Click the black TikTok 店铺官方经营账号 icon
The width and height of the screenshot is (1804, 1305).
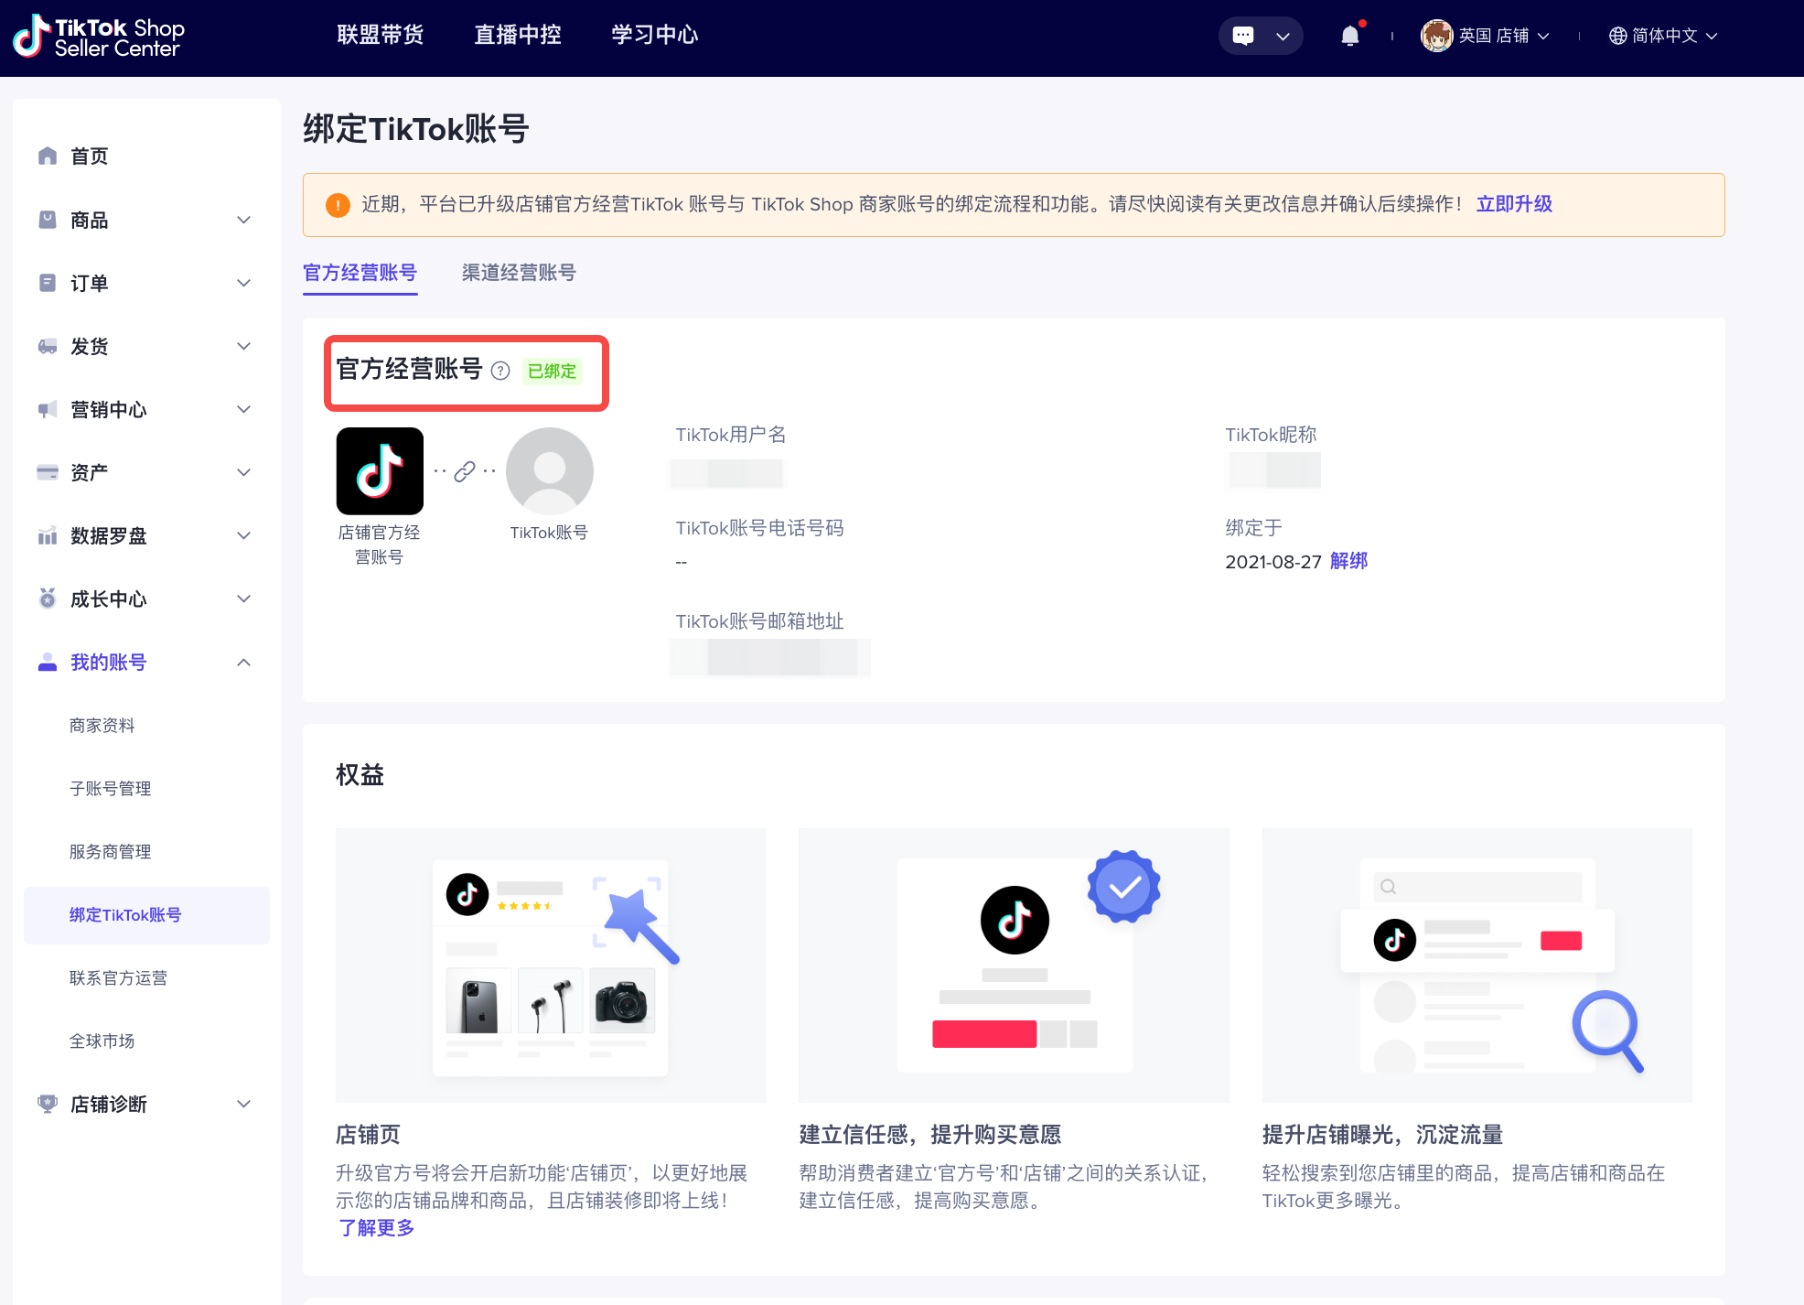pos(380,470)
